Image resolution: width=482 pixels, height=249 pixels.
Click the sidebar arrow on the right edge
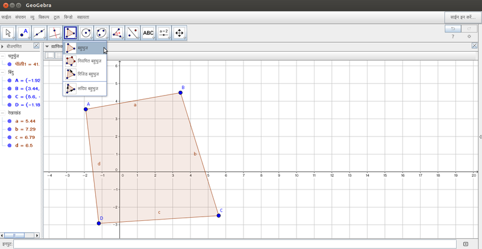point(480,137)
